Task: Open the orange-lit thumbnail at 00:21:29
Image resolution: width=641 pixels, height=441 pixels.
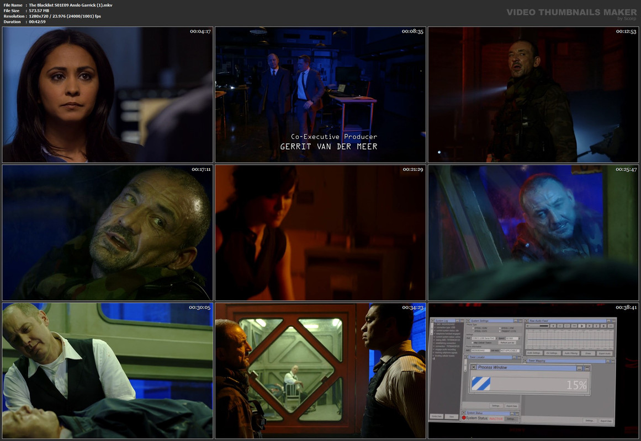Action: [x=320, y=233]
